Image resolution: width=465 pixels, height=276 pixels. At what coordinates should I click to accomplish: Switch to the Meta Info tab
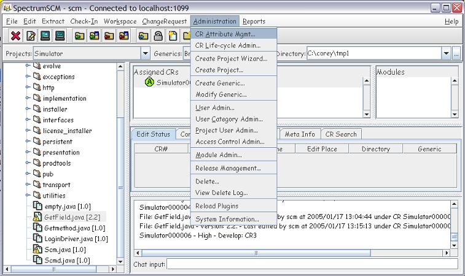[x=300, y=134]
